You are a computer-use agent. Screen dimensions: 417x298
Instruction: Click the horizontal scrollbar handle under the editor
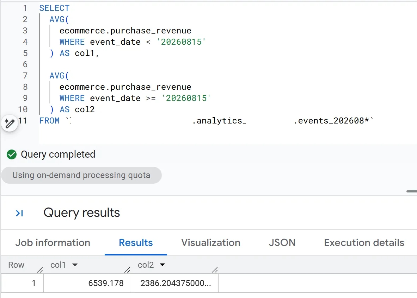coord(412,191)
